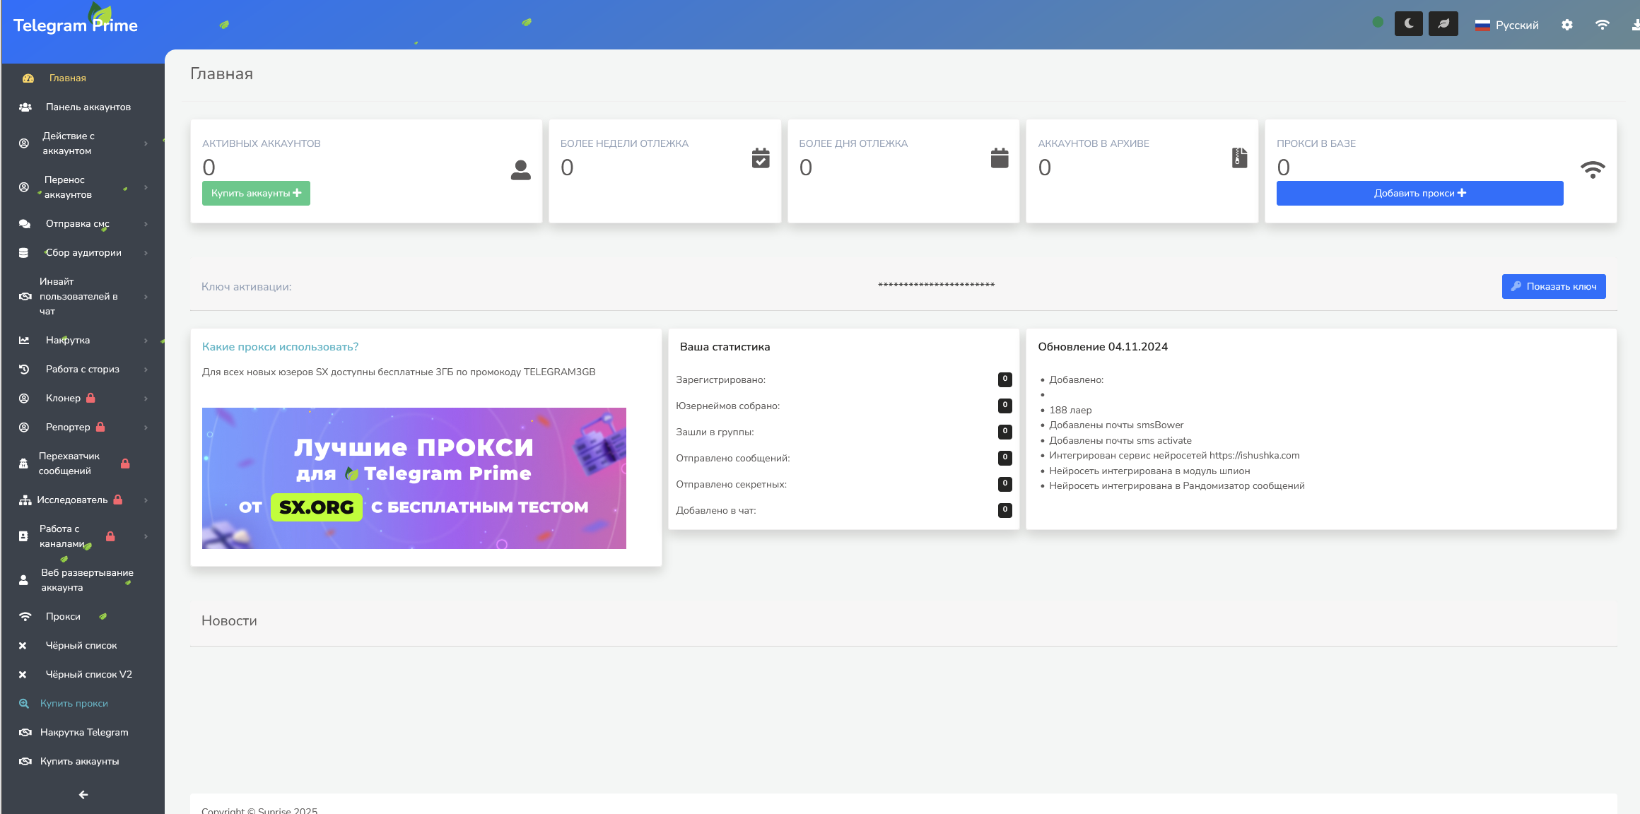Click the green online status indicator
The image size is (1640, 814).
[1378, 22]
